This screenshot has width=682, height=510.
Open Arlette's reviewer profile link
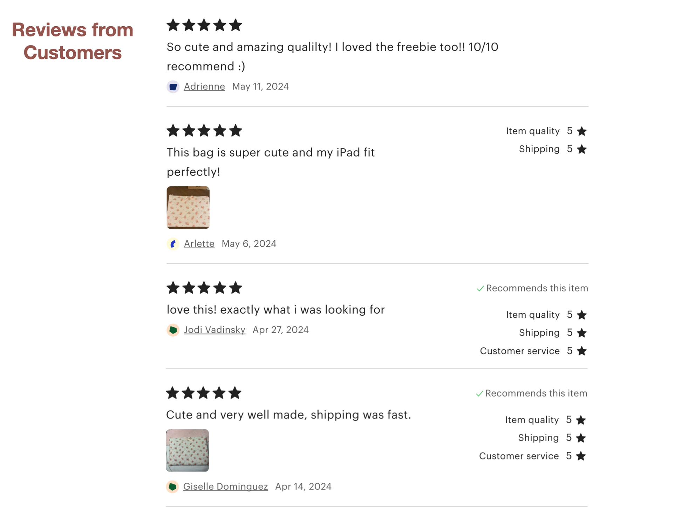point(199,244)
